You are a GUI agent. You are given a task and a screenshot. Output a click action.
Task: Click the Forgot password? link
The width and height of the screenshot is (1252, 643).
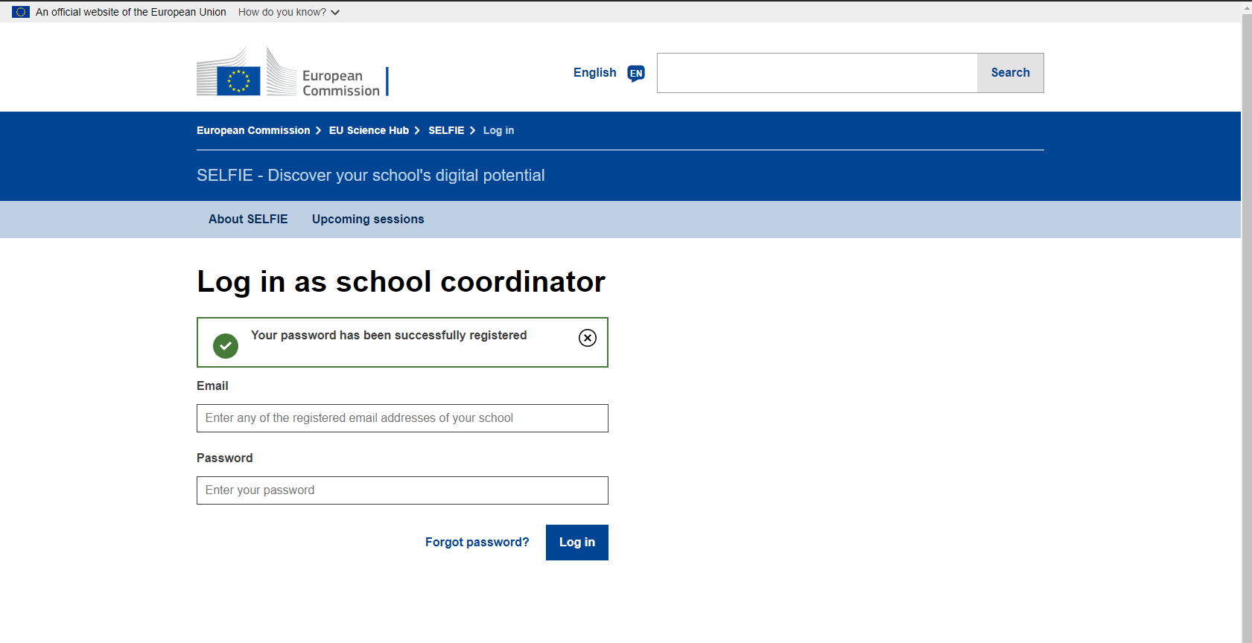tap(477, 542)
